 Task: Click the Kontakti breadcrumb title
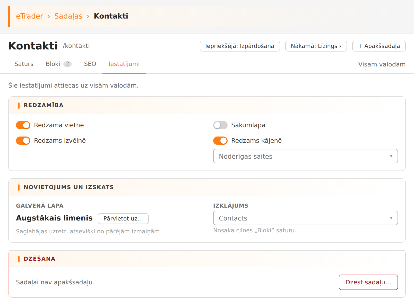[x=111, y=16]
